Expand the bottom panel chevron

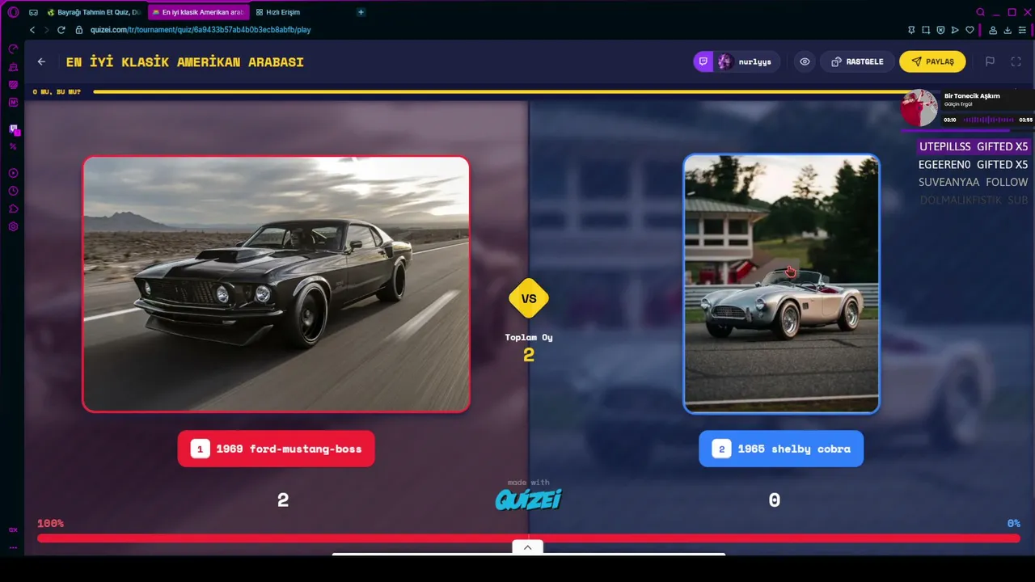point(528,547)
